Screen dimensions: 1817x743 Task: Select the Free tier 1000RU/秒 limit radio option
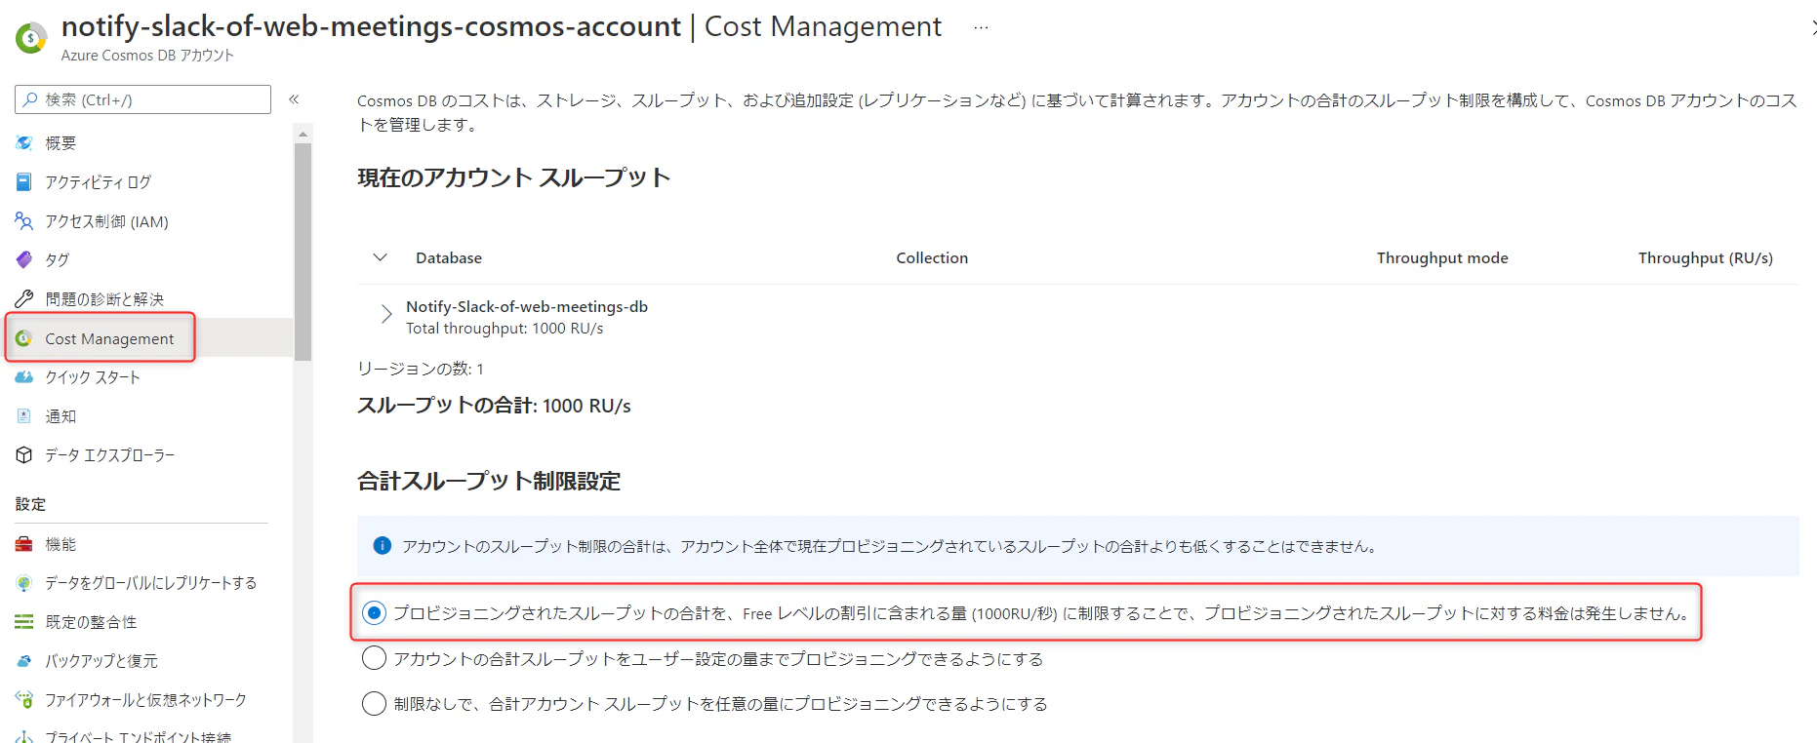point(374,613)
